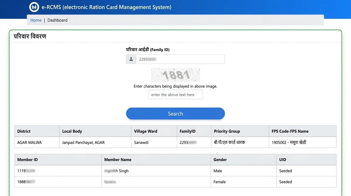Click the Dashboard breadcrumb text
The image size is (351, 196).
pos(57,20)
